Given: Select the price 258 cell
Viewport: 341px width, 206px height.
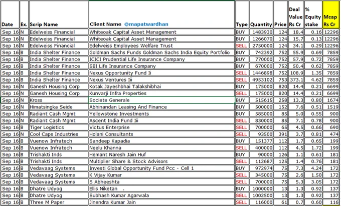Looking at the screenshot, I should click(280, 100).
